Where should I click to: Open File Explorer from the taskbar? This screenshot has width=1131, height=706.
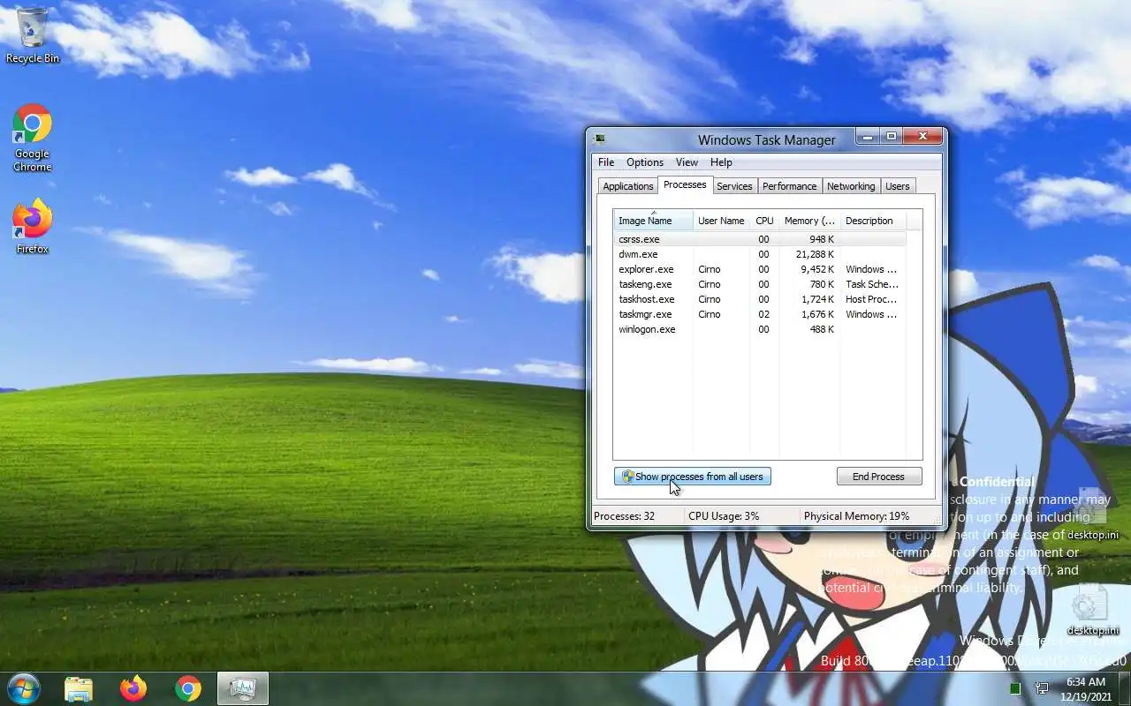click(x=79, y=688)
